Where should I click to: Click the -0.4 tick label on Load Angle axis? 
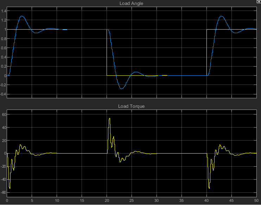tap(3, 94)
